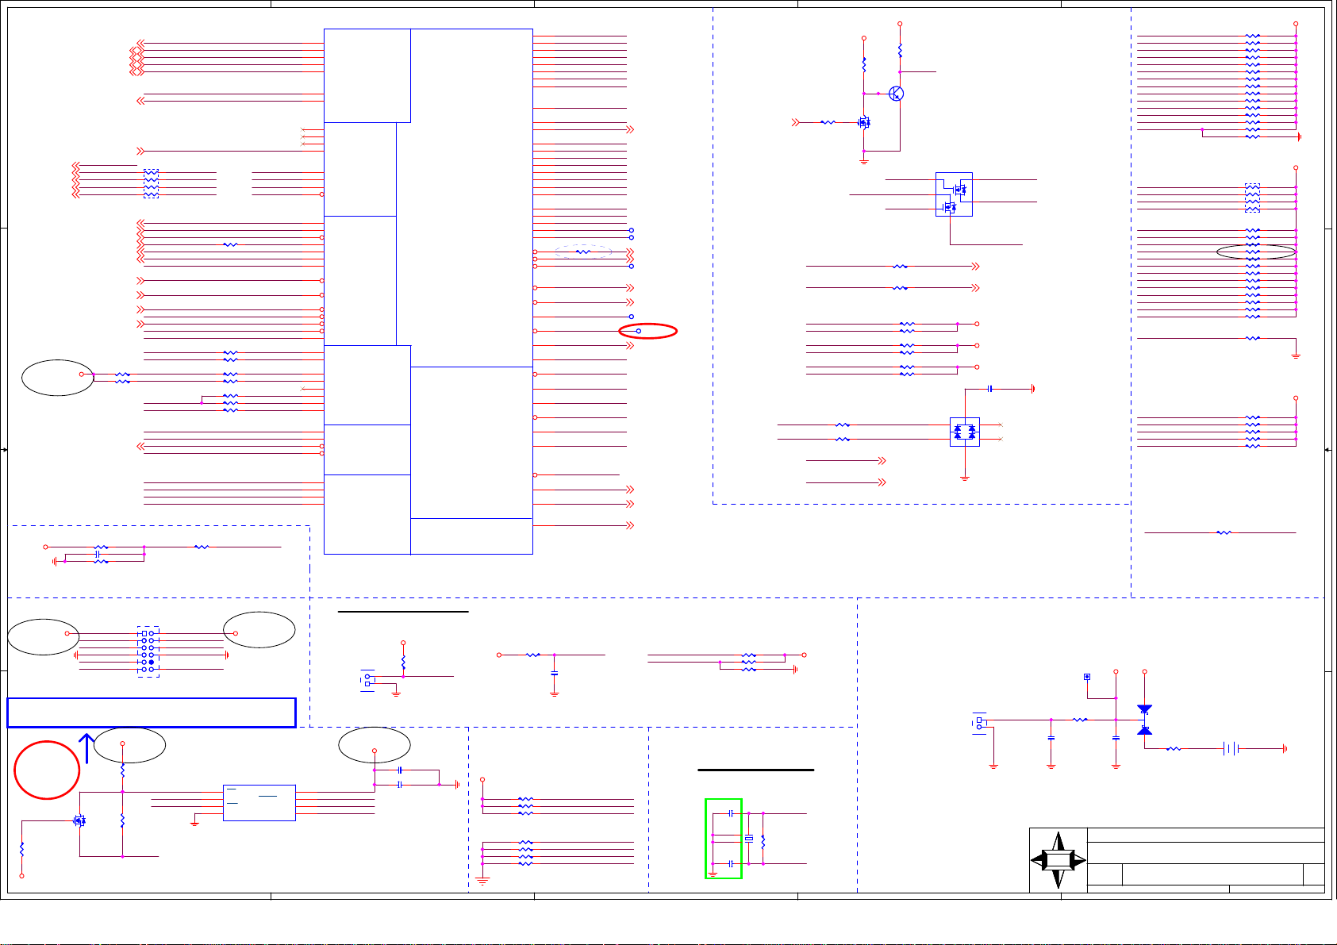
Task: Select dashed resistor network left of main IC
Action: pyautogui.click(x=151, y=183)
